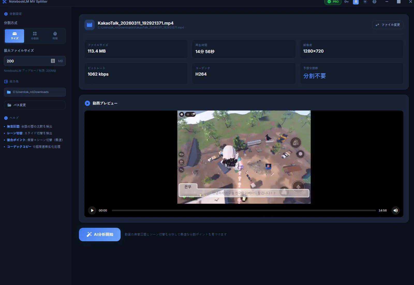Click the scissors app logo in title bar

[x=4, y=2]
